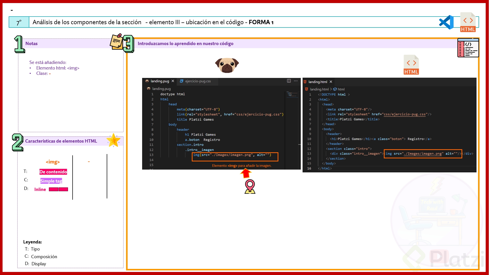Switch to the landing.pug tab
The image size is (489, 275).
click(x=160, y=81)
